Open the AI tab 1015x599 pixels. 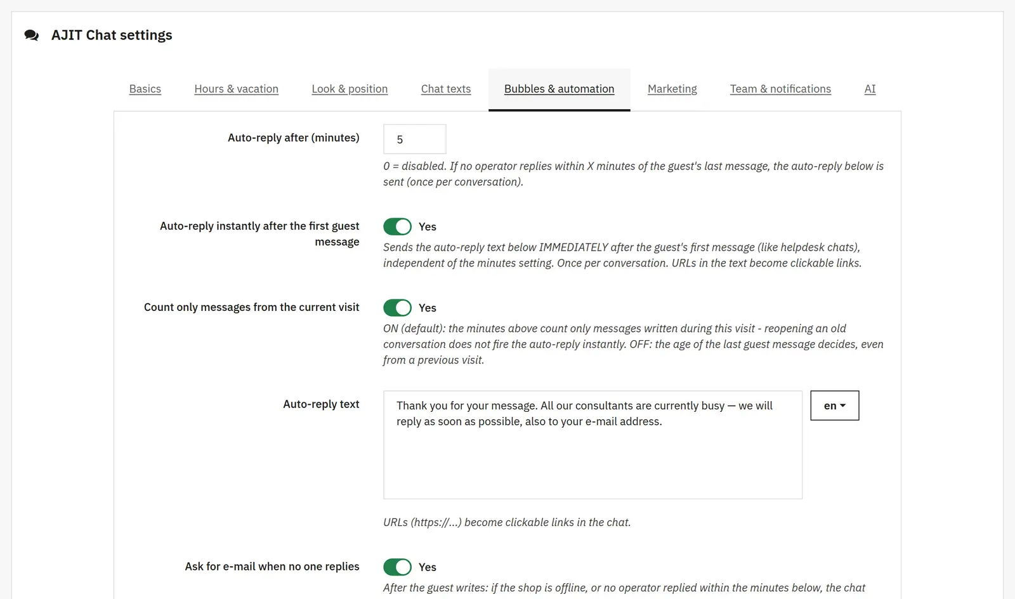[x=870, y=89]
